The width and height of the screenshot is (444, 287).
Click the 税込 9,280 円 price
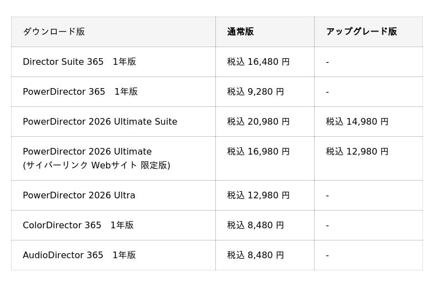pos(255,91)
